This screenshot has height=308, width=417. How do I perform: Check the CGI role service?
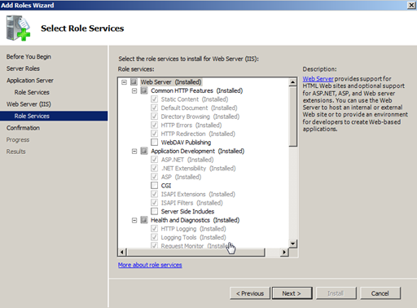(154, 186)
